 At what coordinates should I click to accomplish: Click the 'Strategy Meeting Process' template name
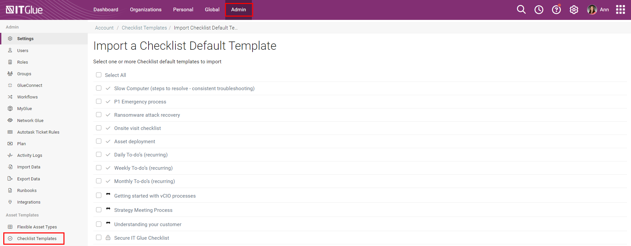(143, 210)
